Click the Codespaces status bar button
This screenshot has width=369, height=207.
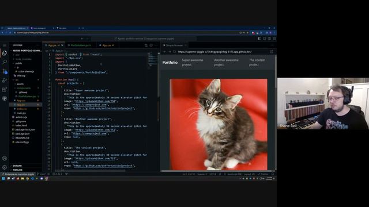pyautogui.click(x=18, y=174)
